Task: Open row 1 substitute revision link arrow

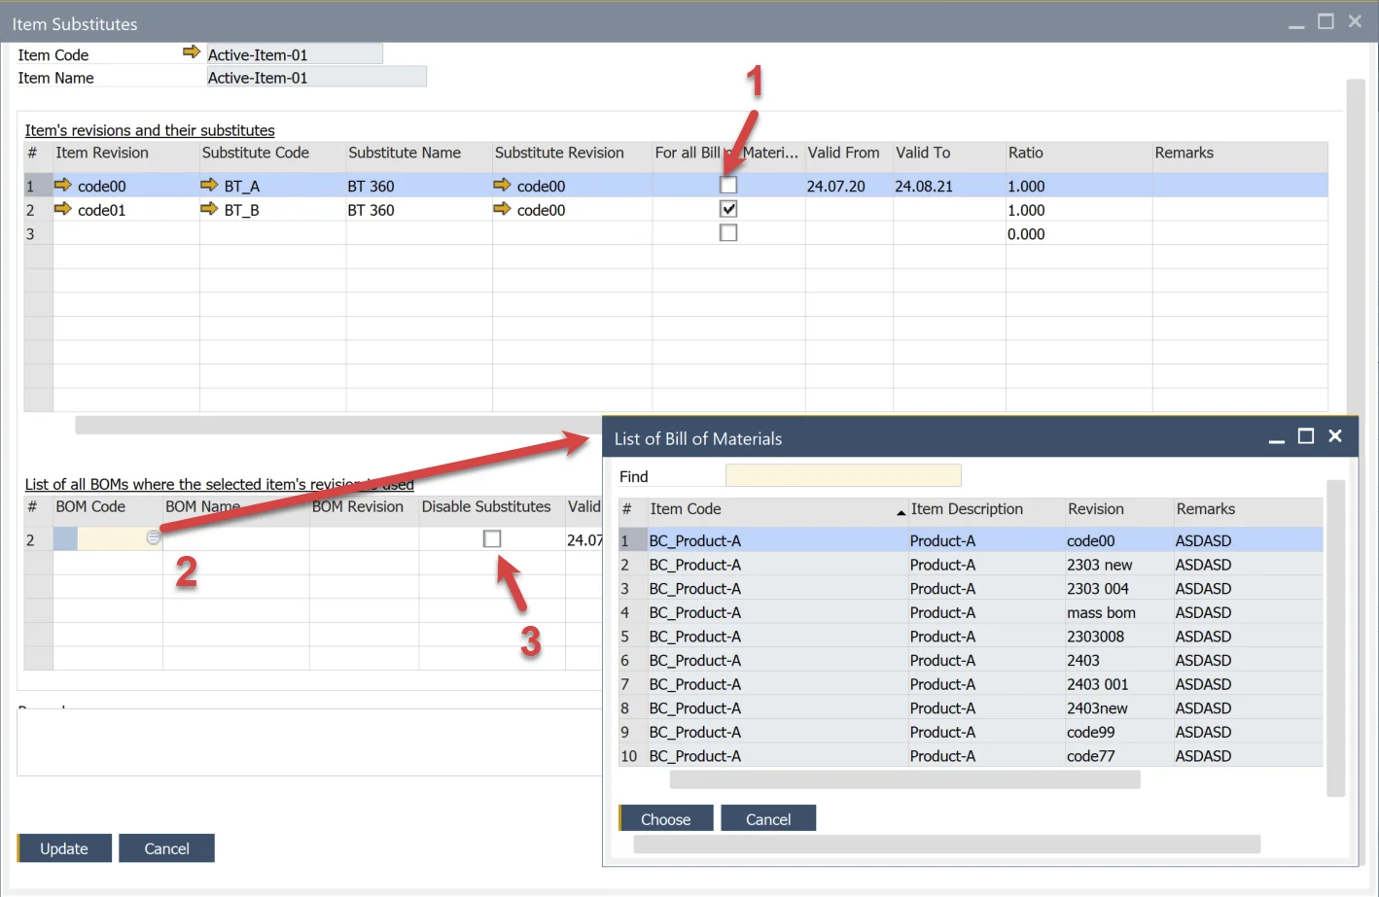Action: click(x=502, y=185)
